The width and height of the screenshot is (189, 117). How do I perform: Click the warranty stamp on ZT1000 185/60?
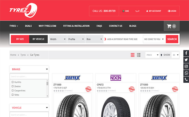tap(175, 89)
